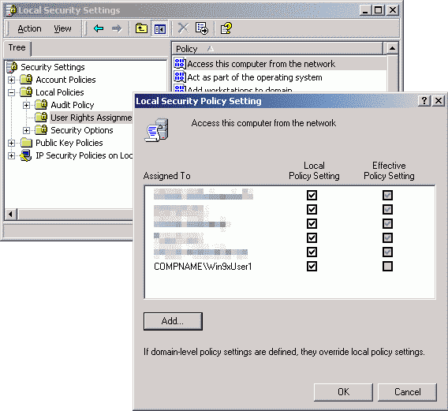Click the Local Policies folder icon

point(26,92)
